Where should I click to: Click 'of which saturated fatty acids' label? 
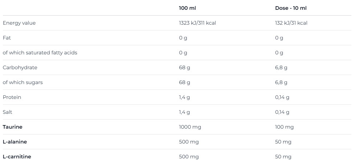tap(40, 53)
